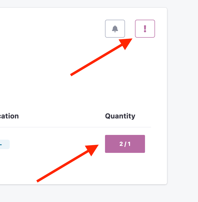
Task: Click the number 1 in the quantity badge
Action: coord(129,144)
